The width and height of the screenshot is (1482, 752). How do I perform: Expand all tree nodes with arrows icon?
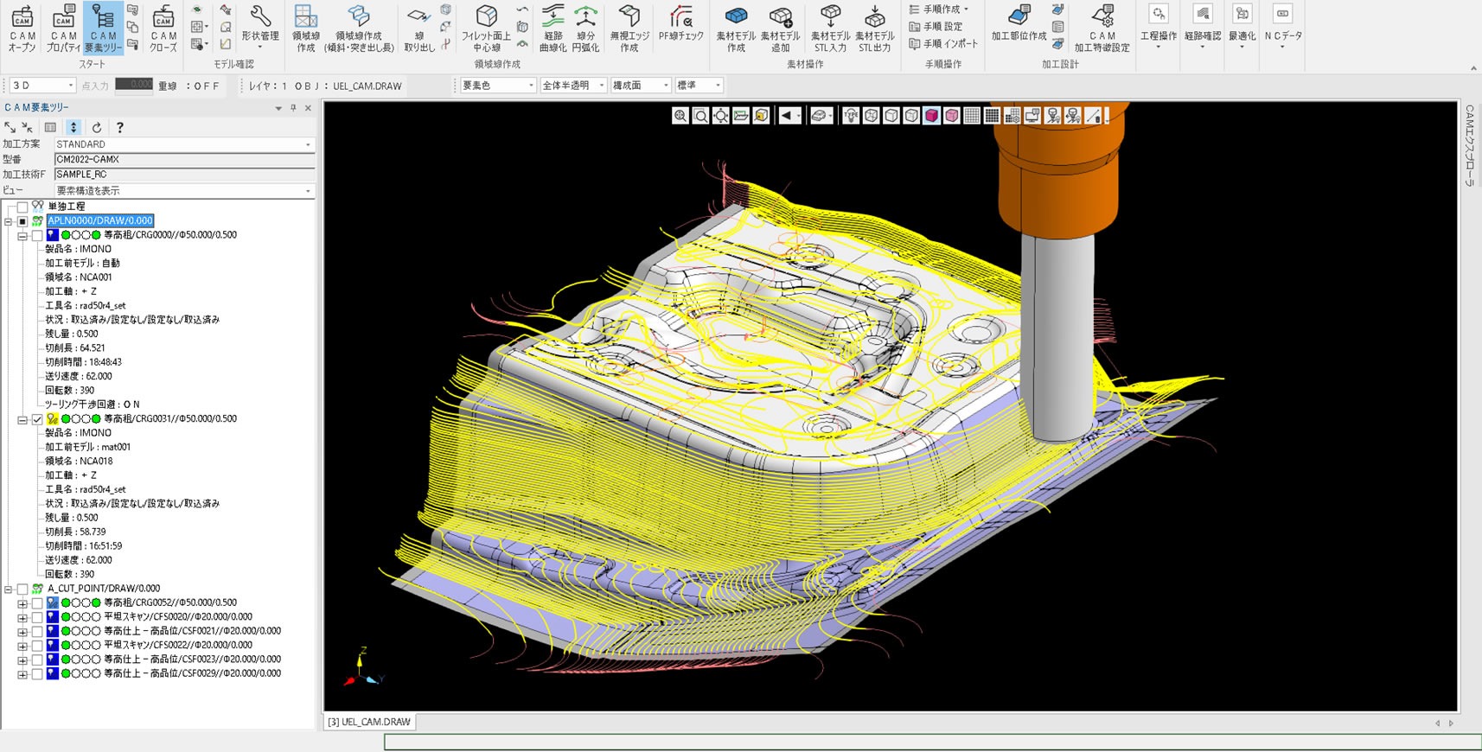[10, 127]
